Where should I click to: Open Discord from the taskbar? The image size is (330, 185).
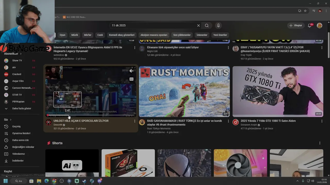click(100, 181)
